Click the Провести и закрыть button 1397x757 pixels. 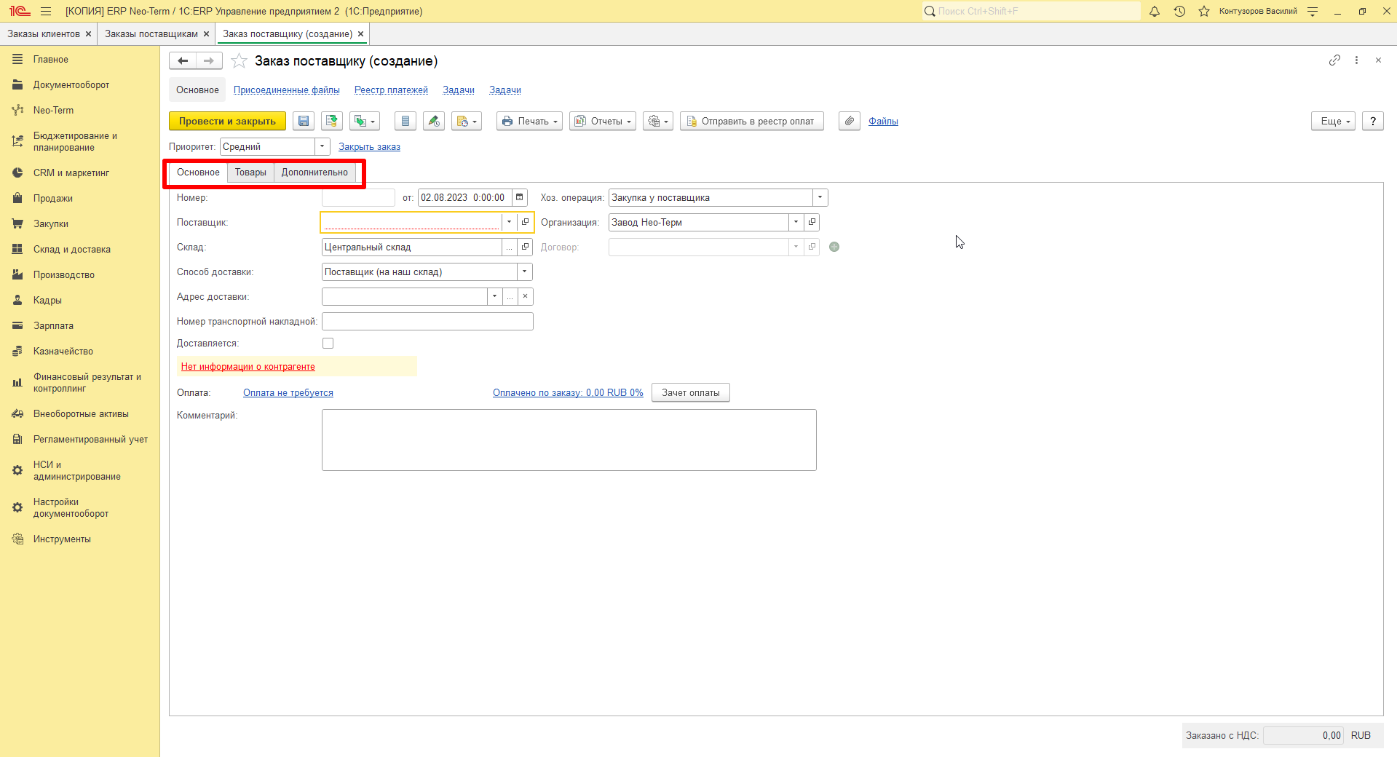(227, 122)
